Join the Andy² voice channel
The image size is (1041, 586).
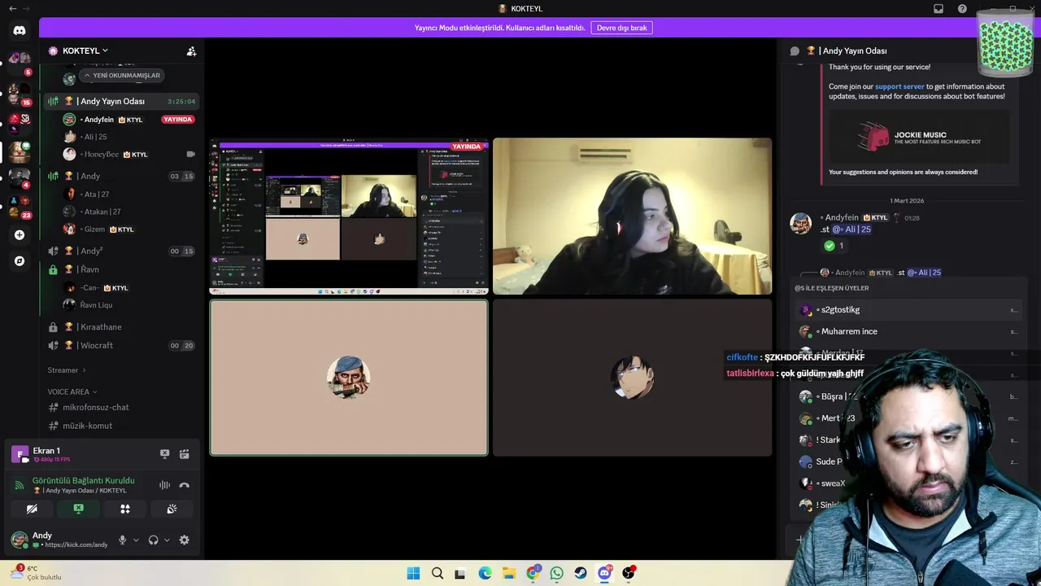(x=120, y=251)
